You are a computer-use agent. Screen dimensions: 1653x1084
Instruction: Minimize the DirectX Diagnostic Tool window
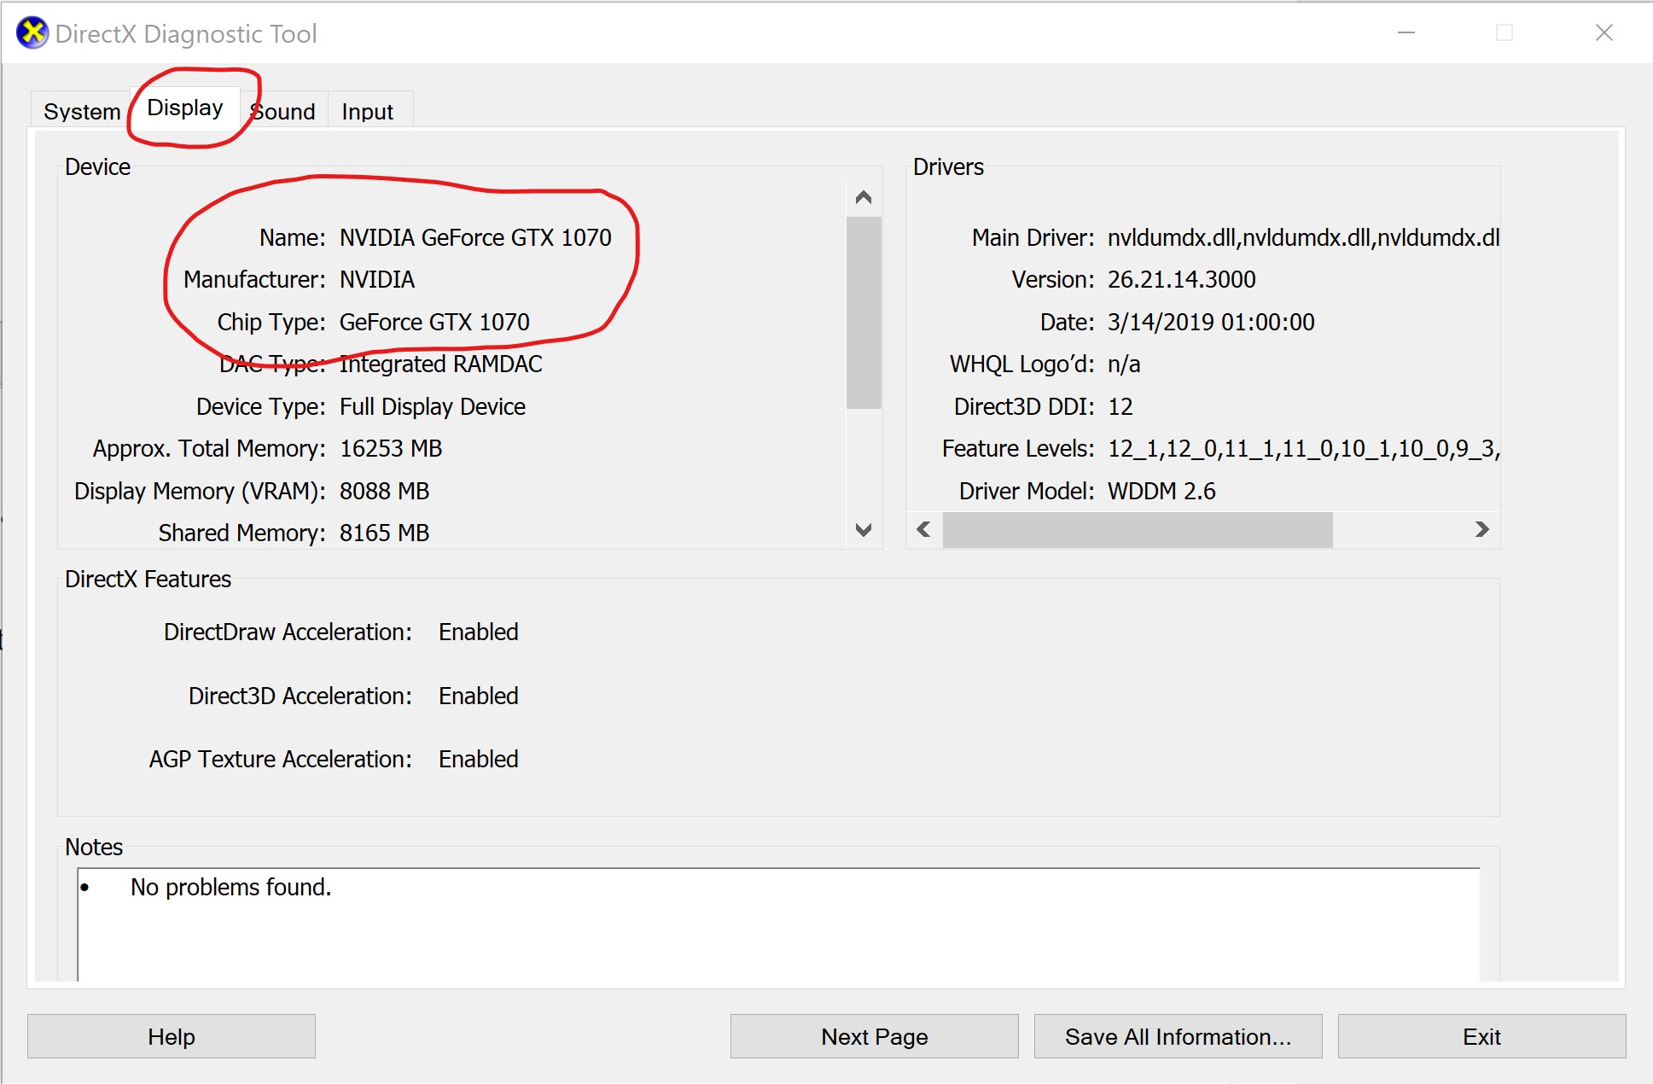click(x=1406, y=33)
